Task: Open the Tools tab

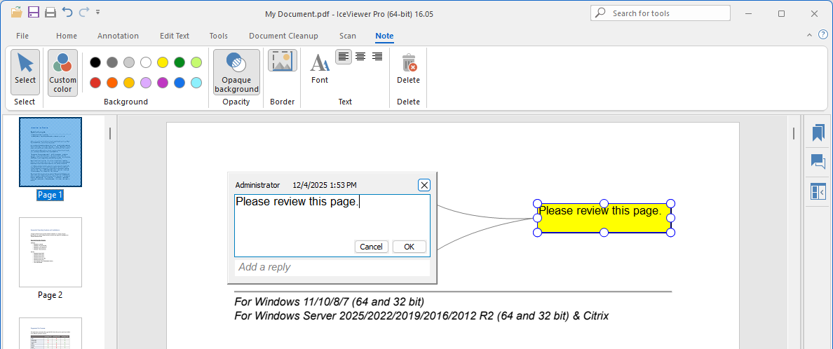Action: [218, 36]
